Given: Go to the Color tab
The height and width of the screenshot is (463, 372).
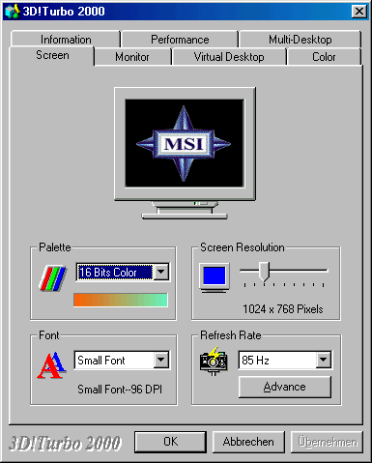Looking at the screenshot, I should pos(324,57).
